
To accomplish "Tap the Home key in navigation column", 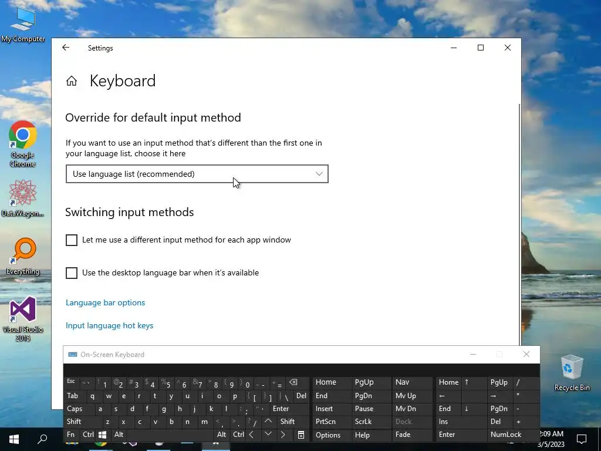I will point(332,382).
